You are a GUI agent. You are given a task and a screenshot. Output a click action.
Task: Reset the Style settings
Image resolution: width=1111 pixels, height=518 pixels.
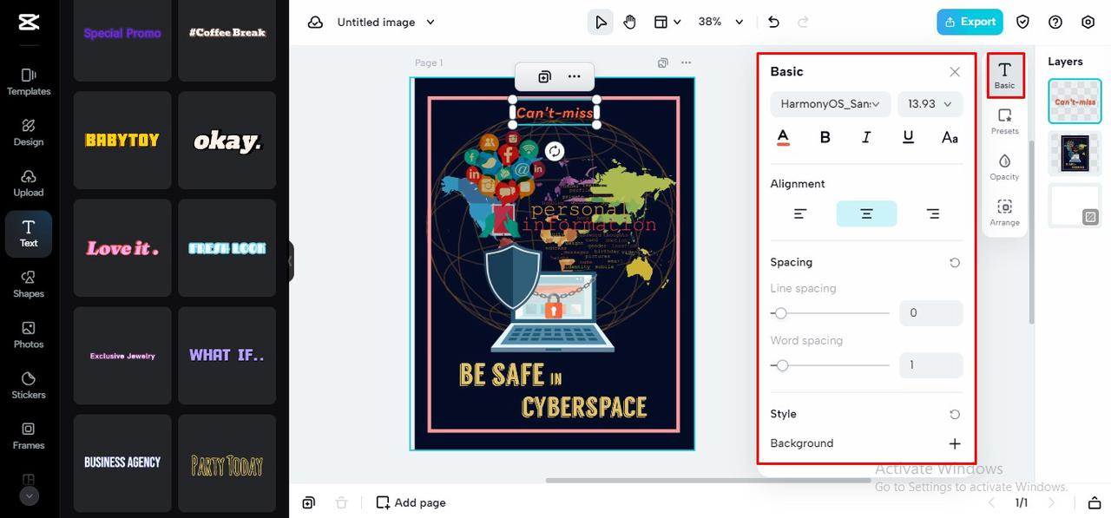tap(955, 414)
